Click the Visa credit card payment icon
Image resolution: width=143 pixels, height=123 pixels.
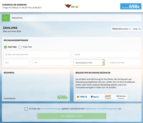pyautogui.click(x=82, y=97)
